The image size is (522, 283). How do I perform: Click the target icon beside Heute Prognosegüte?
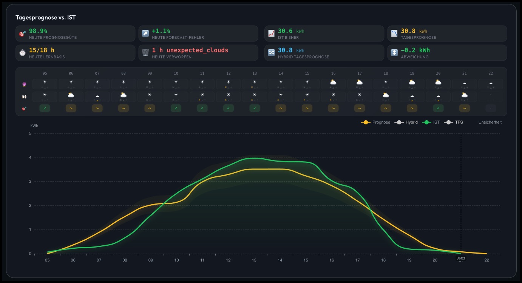click(22, 34)
